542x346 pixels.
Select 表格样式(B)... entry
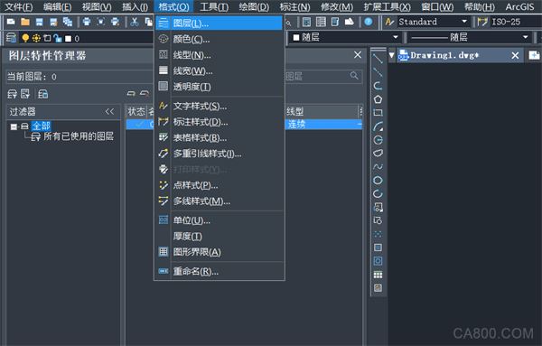(x=219, y=137)
